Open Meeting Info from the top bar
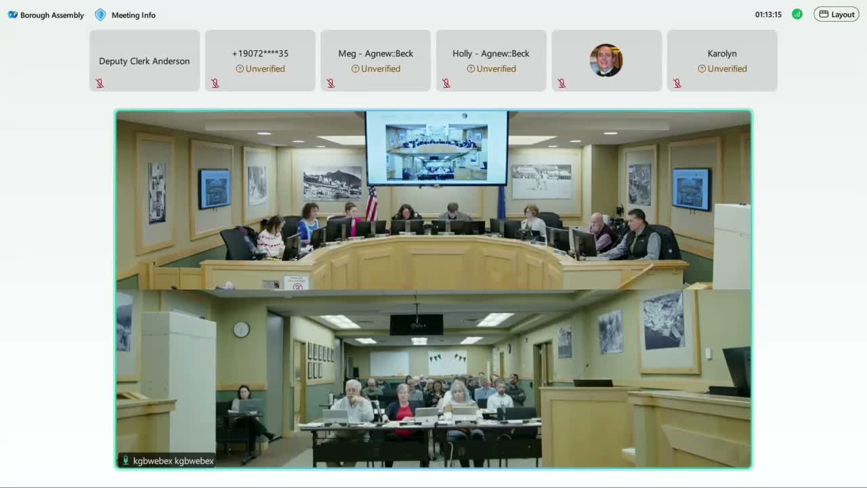 pyautogui.click(x=133, y=14)
